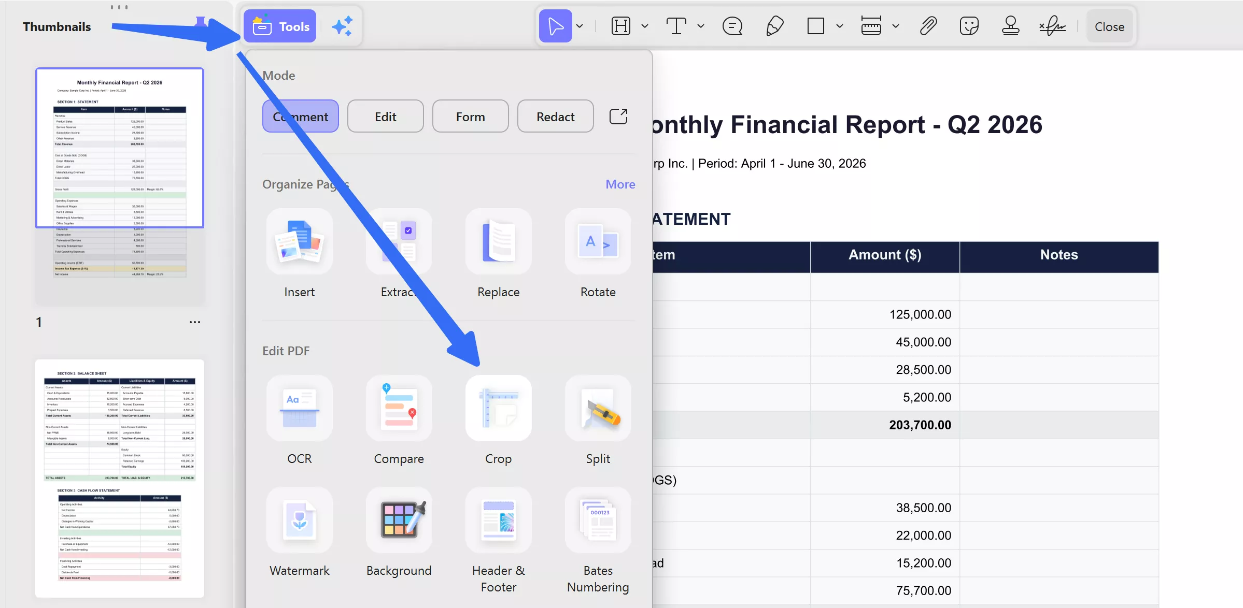Open the sticker tool
1243x608 pixels.
pyautogui.click(x=969, y=26)
